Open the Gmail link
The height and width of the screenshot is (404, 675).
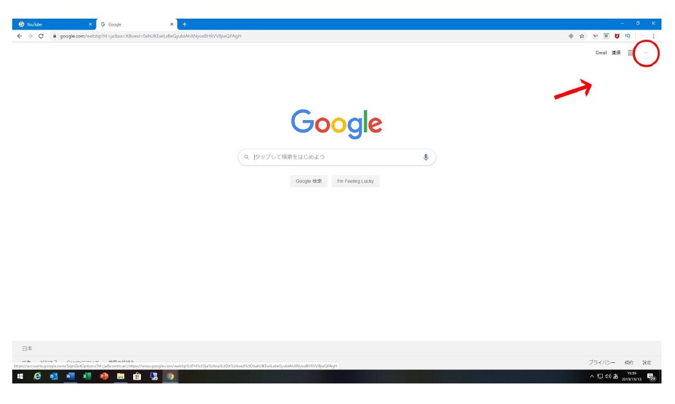[600, 53]
